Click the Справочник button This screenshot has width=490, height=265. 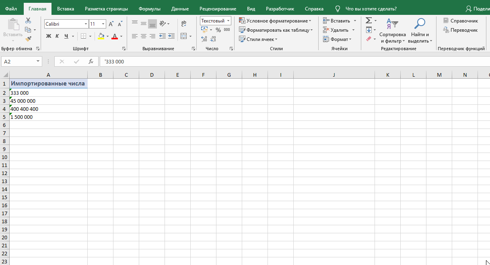tap(461, 21)
